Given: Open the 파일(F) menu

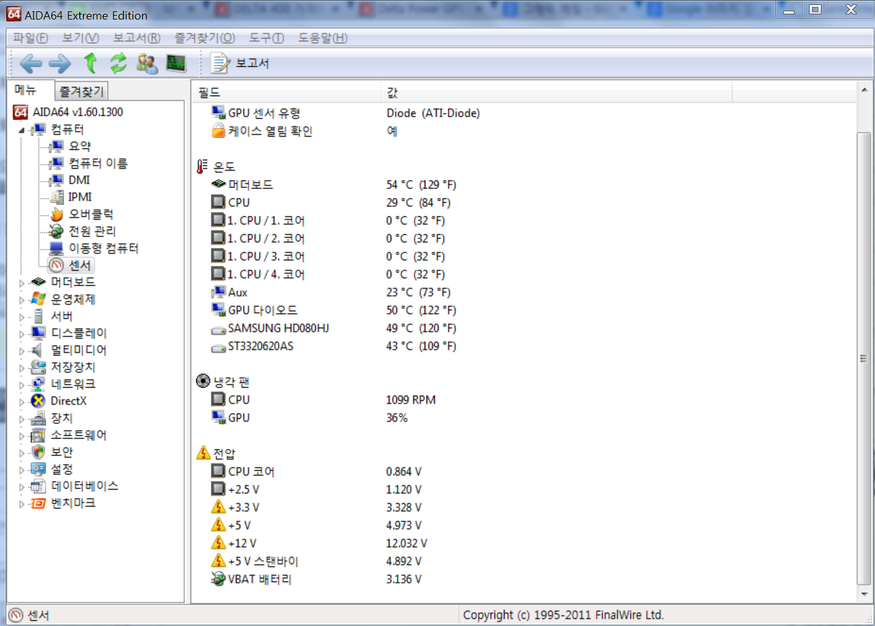Looking at the screenshot, I should point(31,38).
